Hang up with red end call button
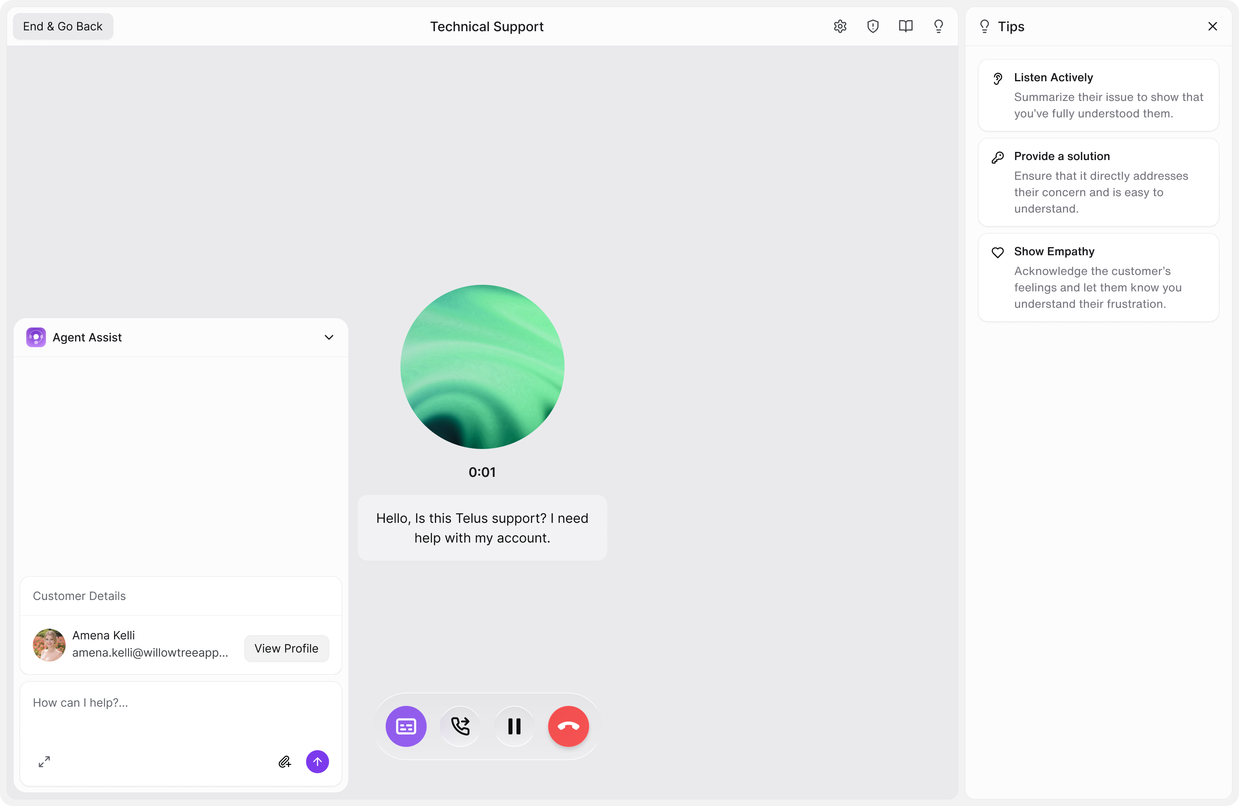 [568, 726]
